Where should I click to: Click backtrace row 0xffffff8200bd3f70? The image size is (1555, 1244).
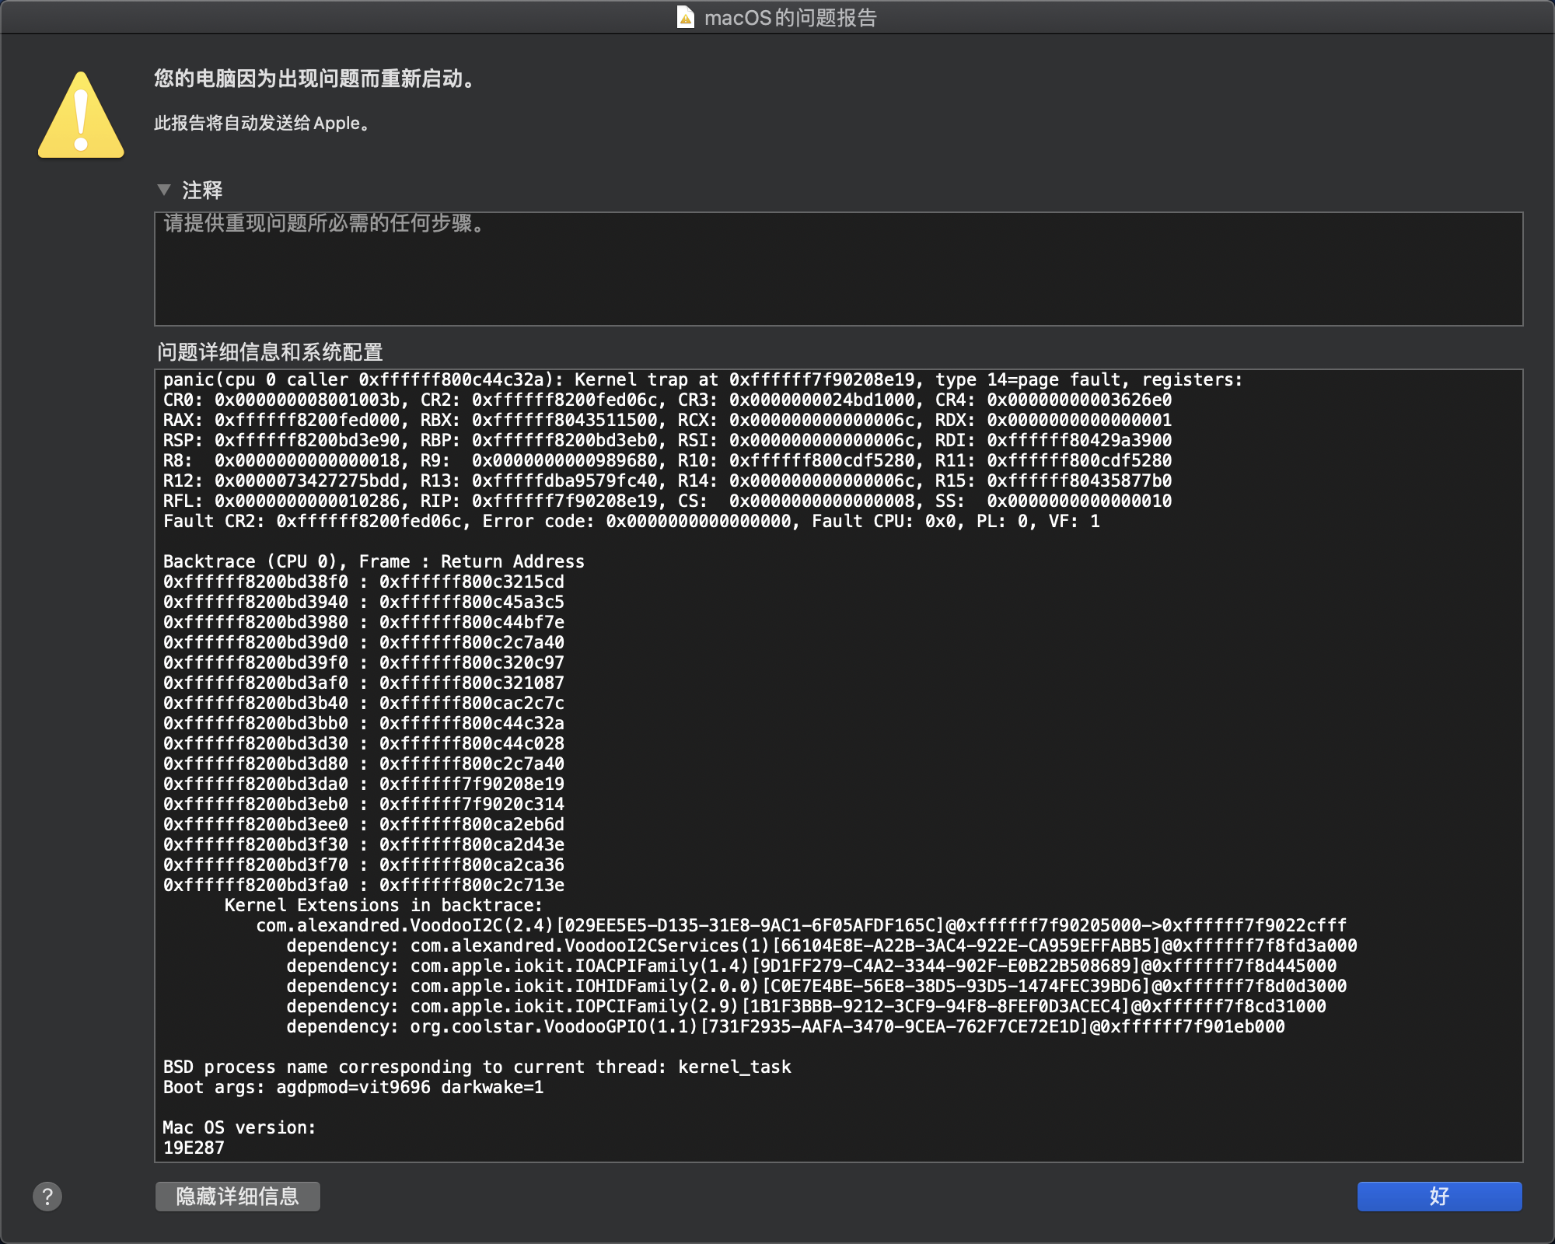point(364,865)
